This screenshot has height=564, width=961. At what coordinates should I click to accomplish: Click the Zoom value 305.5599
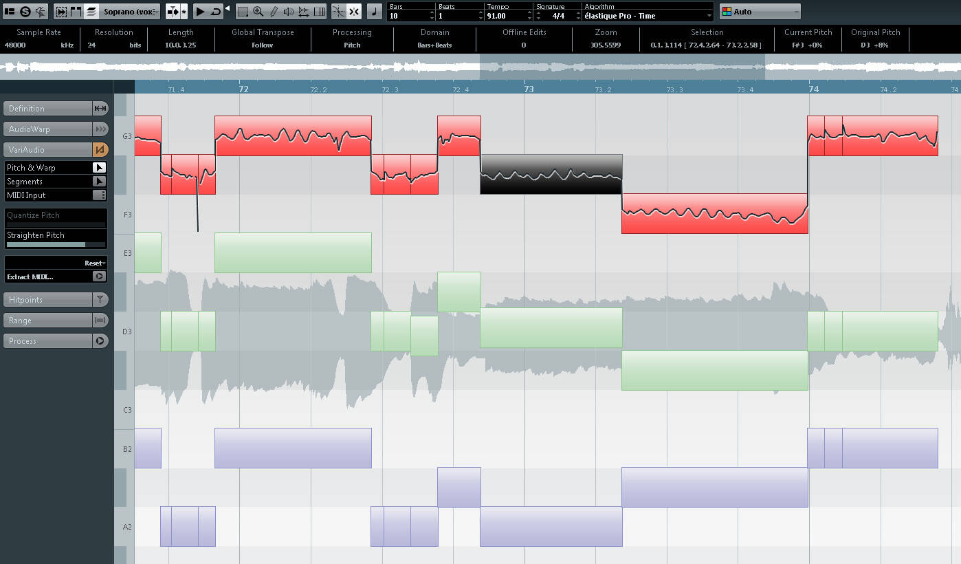pyautogui.click(x=605, y=45)
